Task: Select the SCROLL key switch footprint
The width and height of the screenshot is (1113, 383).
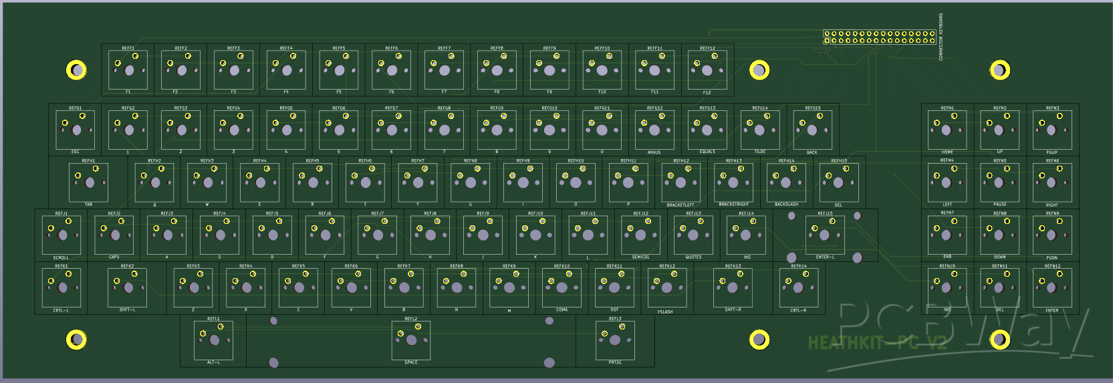Action: coord(61,235)
